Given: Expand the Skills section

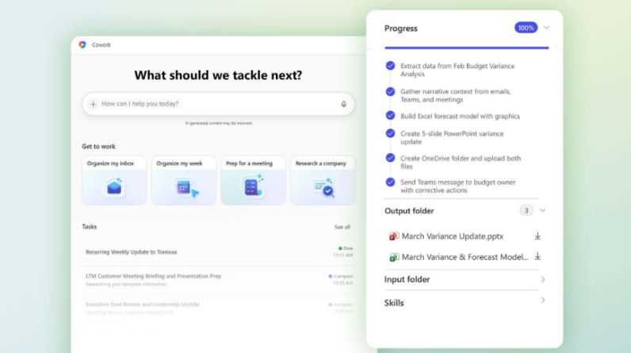Looking at the screenshot, I should (x=543, y=301).
